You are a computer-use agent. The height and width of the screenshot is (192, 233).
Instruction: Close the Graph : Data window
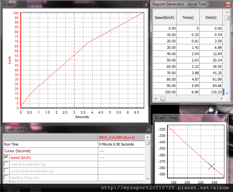click(149, 130)
